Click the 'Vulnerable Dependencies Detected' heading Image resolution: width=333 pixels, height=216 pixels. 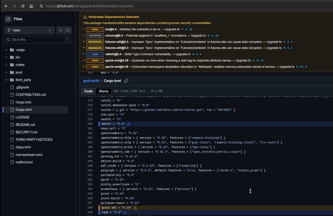[x=113, y=17]
